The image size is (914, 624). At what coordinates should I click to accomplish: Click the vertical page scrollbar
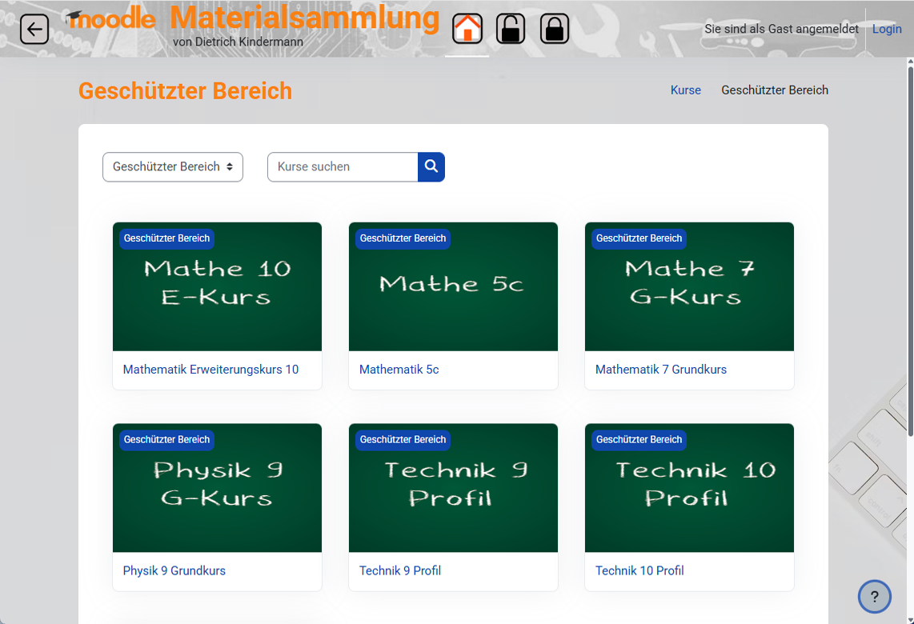[909, 240]
